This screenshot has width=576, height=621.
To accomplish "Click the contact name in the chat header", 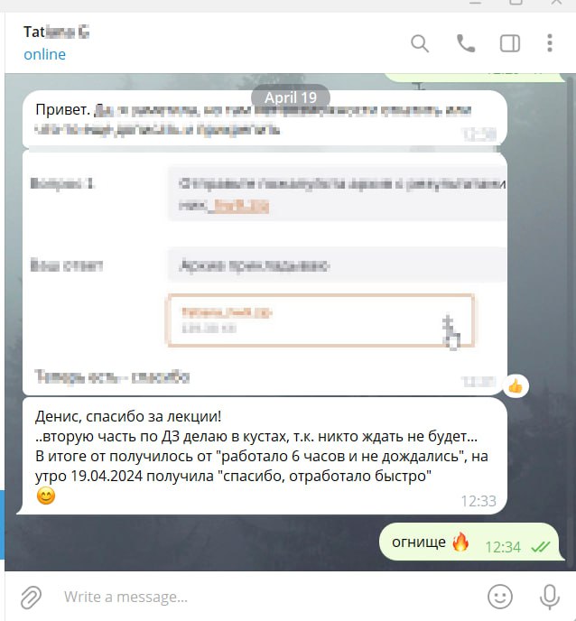I will click(56, 32).
